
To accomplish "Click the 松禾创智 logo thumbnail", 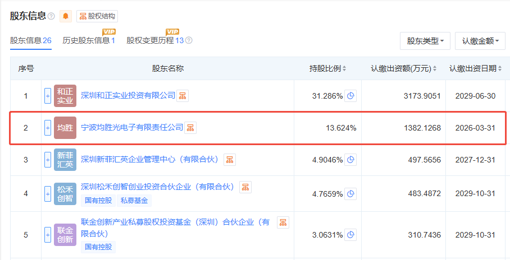I will click(x=65, y=194).
